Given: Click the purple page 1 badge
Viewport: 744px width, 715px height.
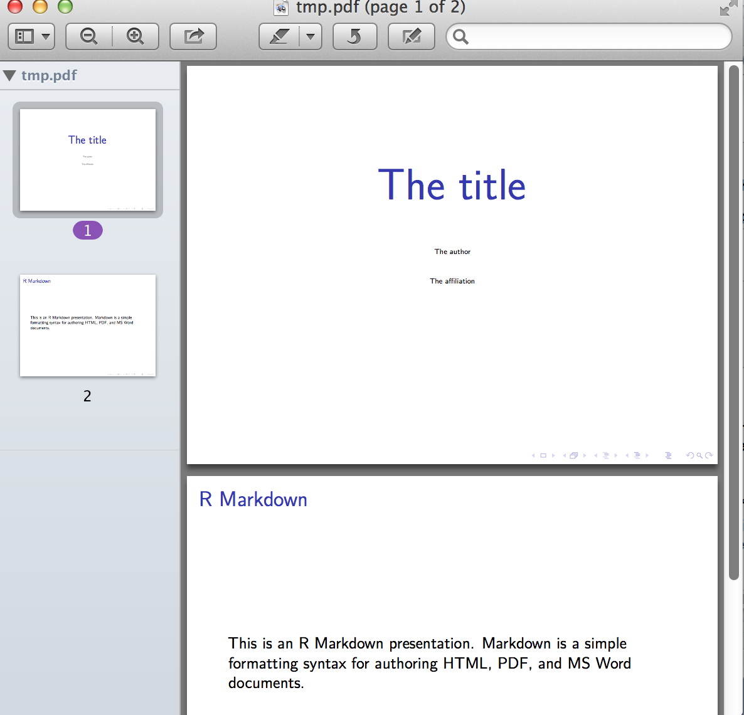Looking at the screenshot, I should click(x=88, y=231).
